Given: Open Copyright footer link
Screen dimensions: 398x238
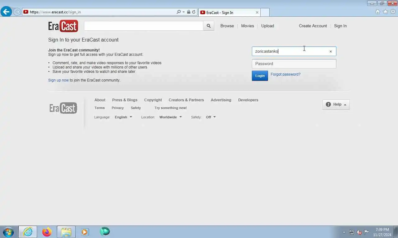Looking at the screenshot, I should [x=153, y=100].
